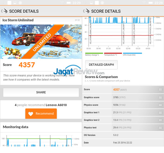Image resolution: width=164 pixels, height=153 pixels.
Task: Tap the Physics score result row
Action: coord(123,105)
